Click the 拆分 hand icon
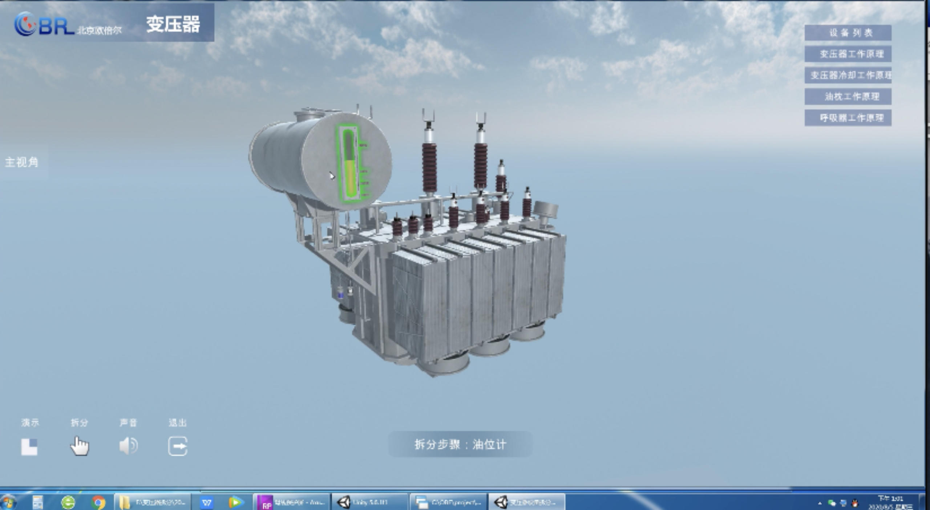This screenshot has width=930, height=510. 79,446
